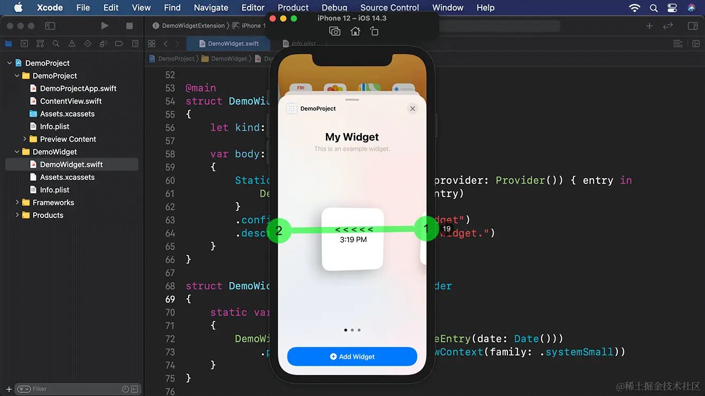Open the Issue navigator warning icon
This screenshot has width=705, height=396.
[x=72, y=44]
